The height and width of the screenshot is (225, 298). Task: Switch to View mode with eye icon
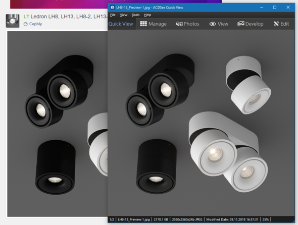point(219,24)
